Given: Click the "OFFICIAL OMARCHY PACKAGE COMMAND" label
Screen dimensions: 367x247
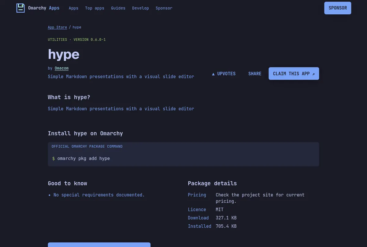Looking at the screenshot, I should coord(87,146).
